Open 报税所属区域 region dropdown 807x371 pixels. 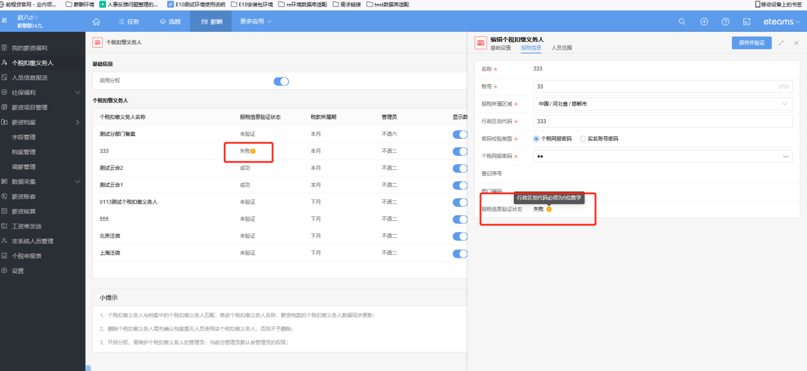[663, 104]
